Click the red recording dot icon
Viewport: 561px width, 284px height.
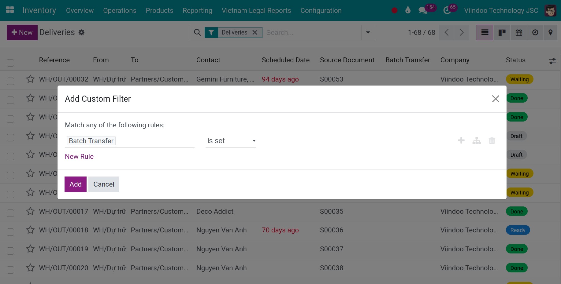pyautogui.click(x=394, y=11)
